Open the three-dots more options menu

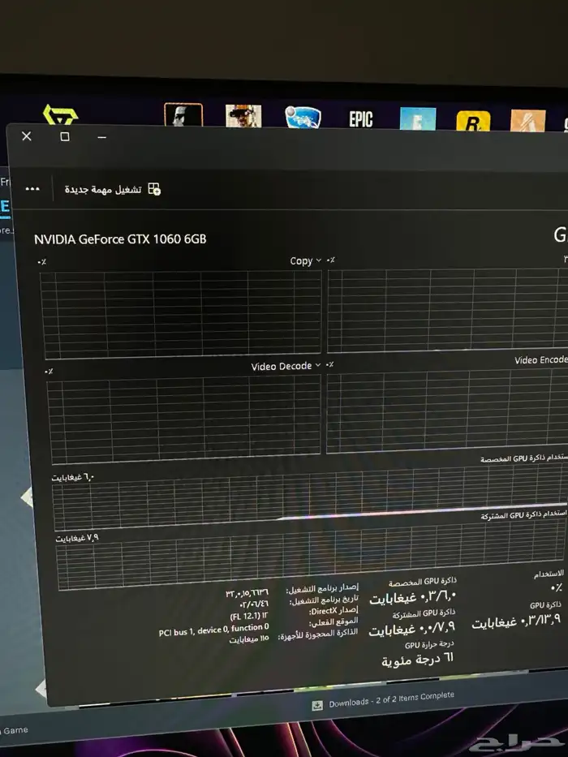pos(32,189)
